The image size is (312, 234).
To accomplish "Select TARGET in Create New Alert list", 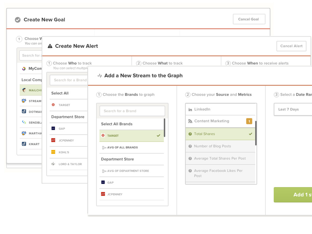I will click(68, 105).
